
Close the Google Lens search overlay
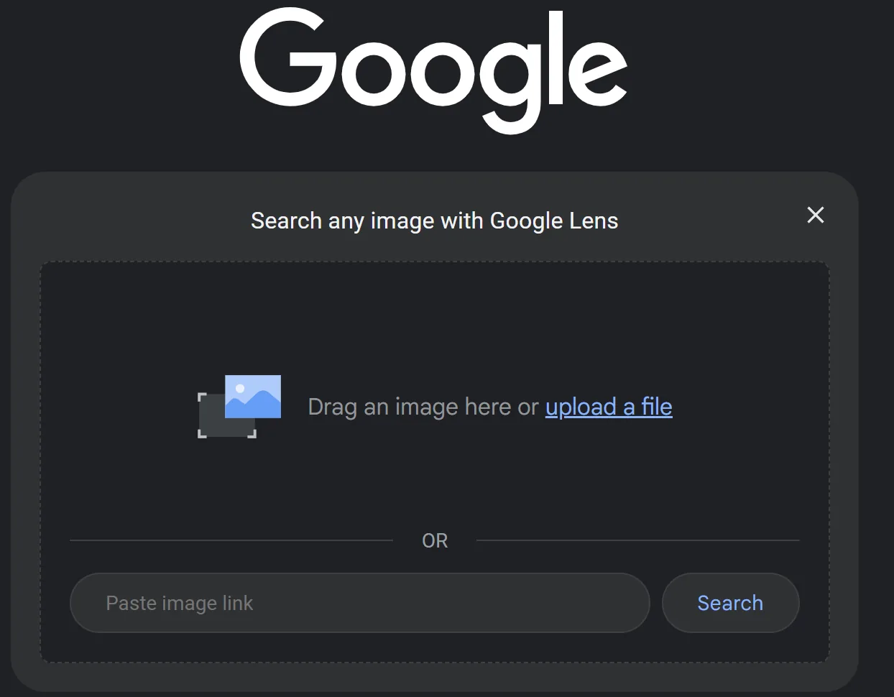click(x=815, y=215)
